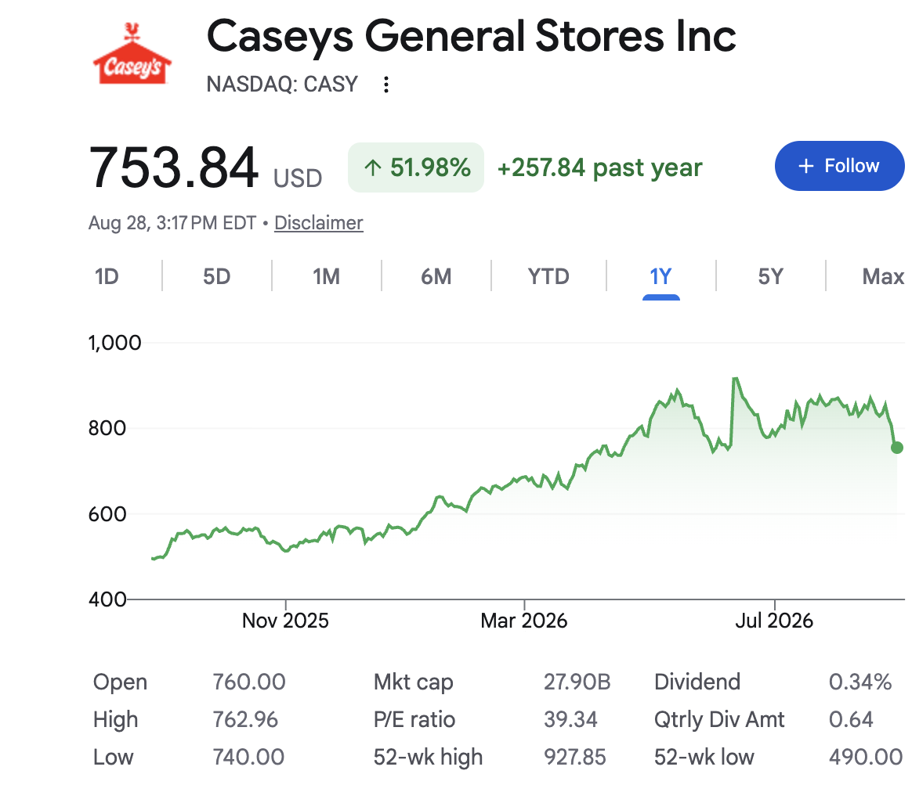Click the Mar 2026 axis marker
The image size is (912, 792).
click(x=523, y=621)
